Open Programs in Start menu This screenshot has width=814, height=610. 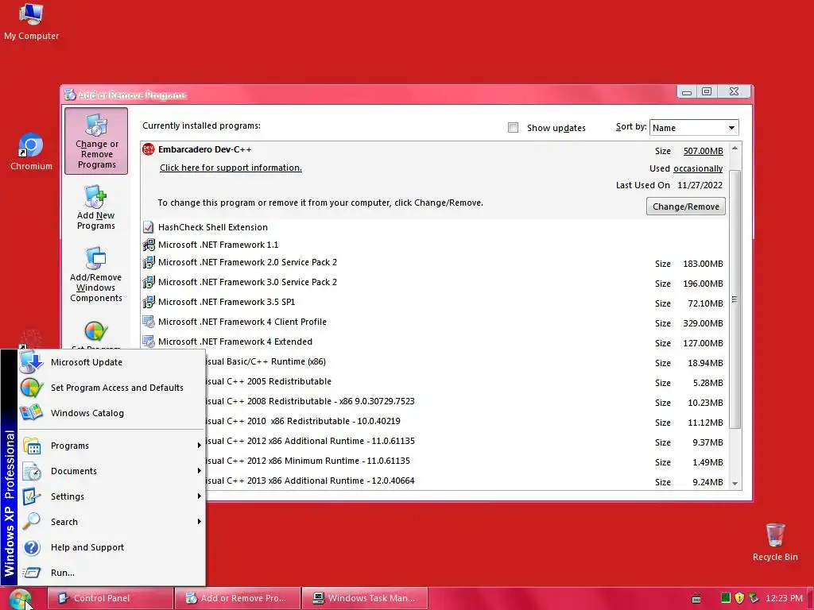(111, 446)
